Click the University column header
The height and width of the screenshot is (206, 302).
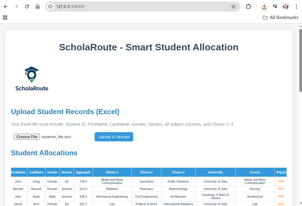pos(215,172)
